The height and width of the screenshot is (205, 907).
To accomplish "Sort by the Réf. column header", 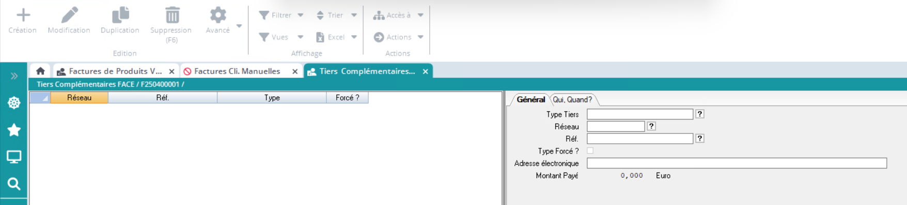I will tap(163, 97).
